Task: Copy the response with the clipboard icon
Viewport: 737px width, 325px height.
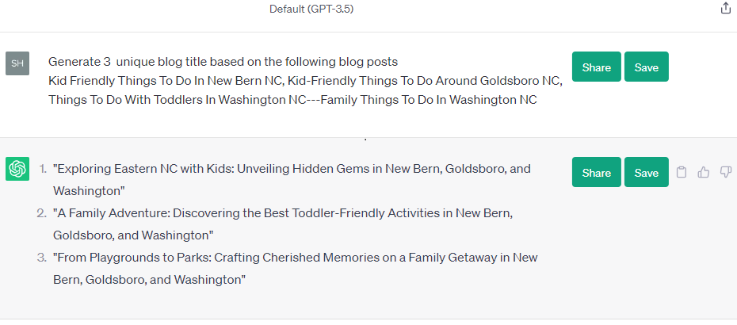Action: pos(682,172)
